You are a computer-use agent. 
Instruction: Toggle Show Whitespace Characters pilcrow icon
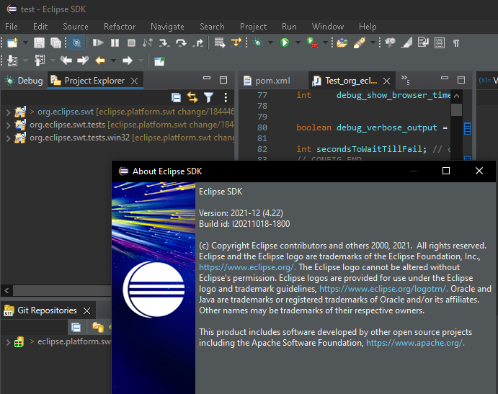pos(455,43)
